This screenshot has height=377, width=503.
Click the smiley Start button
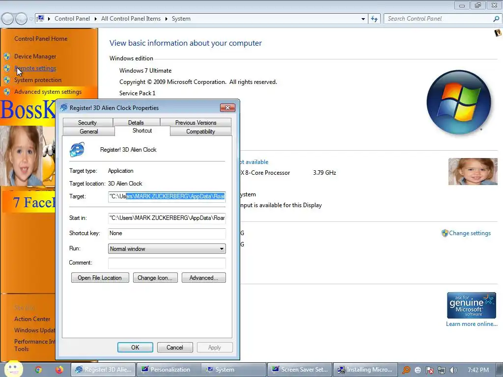click(13, 369)
